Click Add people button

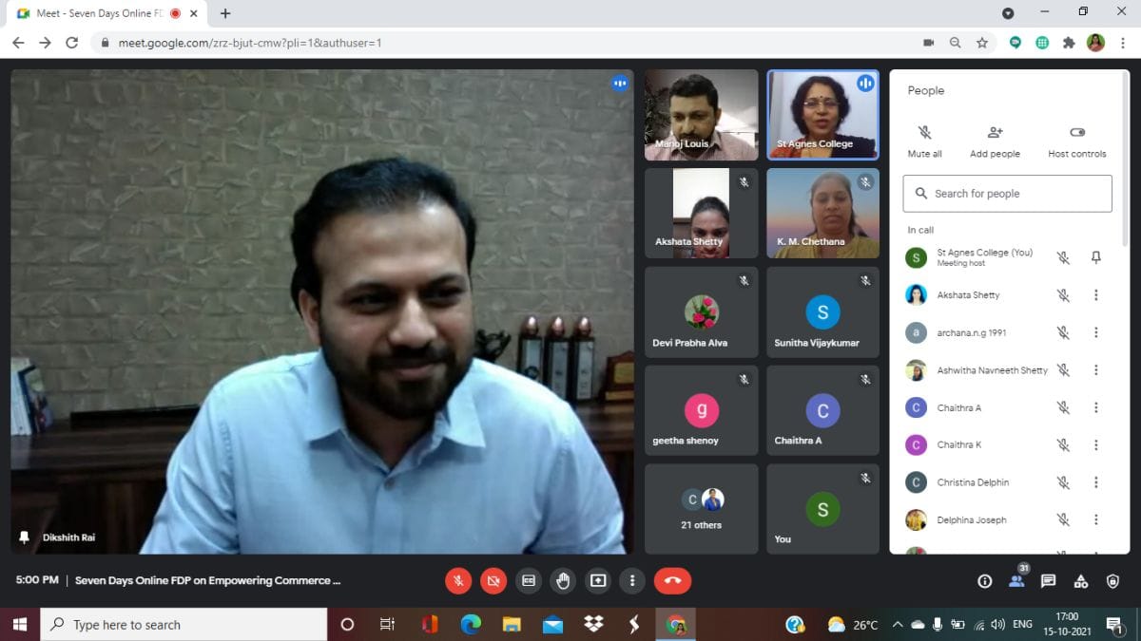995,141
